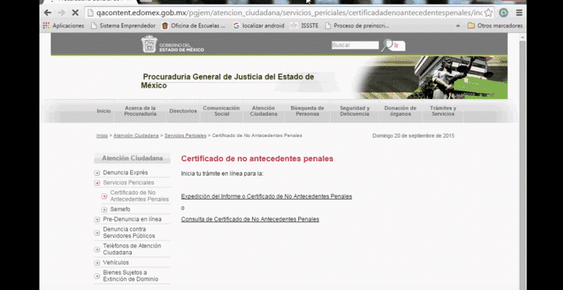Click the Gobierno del Estado de México logo
Image resolution: width=563 pixels, height=290 pixels.
173,44
